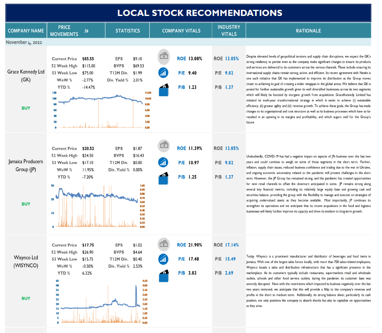This screenshot has width=382, height=333.
Task: Click Jamaica Producers EPS value $1.87
Action: coord(137,148)
